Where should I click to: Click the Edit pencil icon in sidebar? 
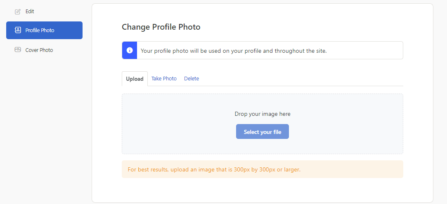tap(18, 12)
